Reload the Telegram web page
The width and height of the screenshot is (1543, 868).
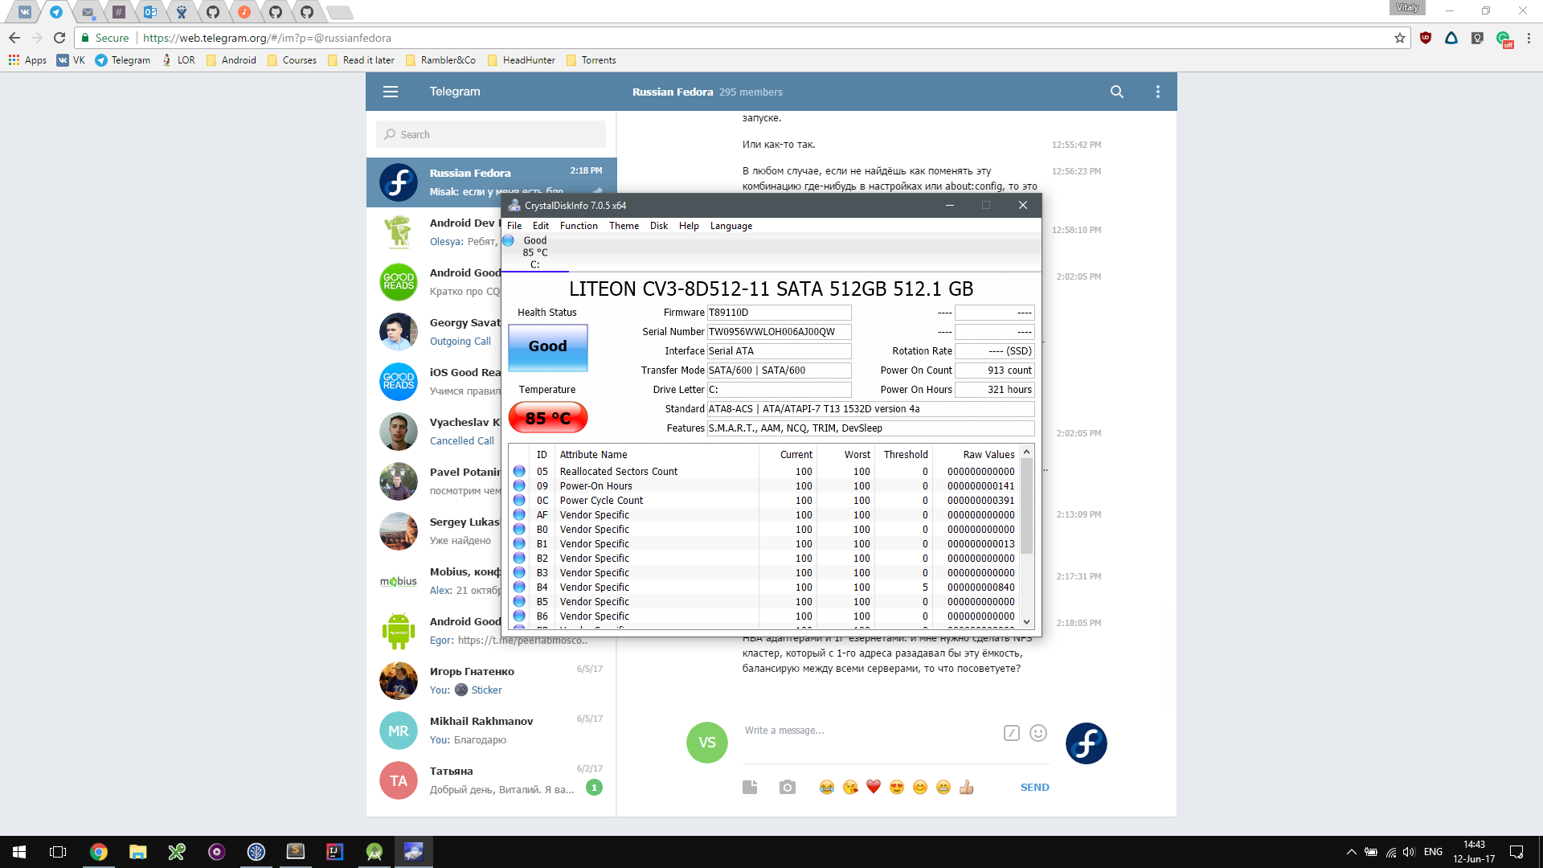59,38
